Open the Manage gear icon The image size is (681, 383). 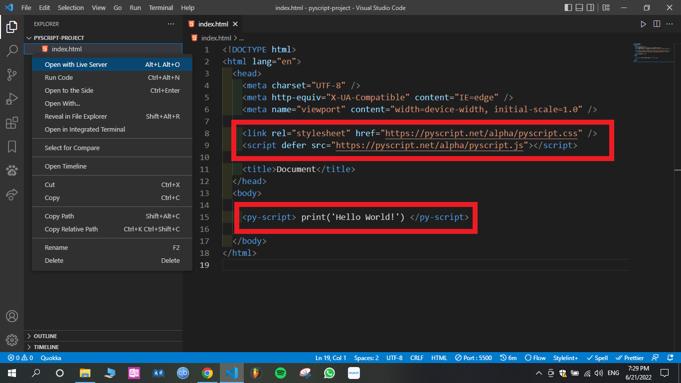[12, 340]
